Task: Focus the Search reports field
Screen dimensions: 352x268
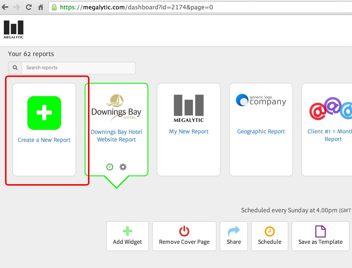Action: pos(78,68)
